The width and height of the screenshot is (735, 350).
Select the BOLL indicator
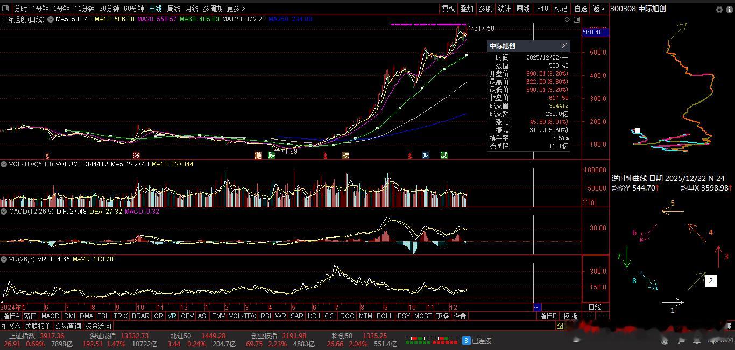click(385, 316)
